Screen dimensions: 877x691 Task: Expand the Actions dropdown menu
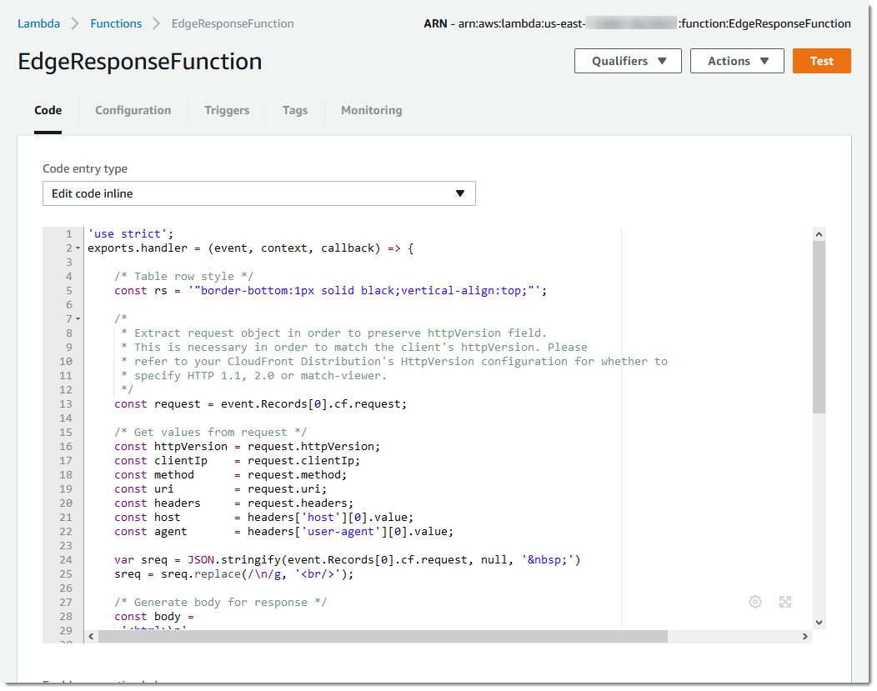(x=737, y=61)
